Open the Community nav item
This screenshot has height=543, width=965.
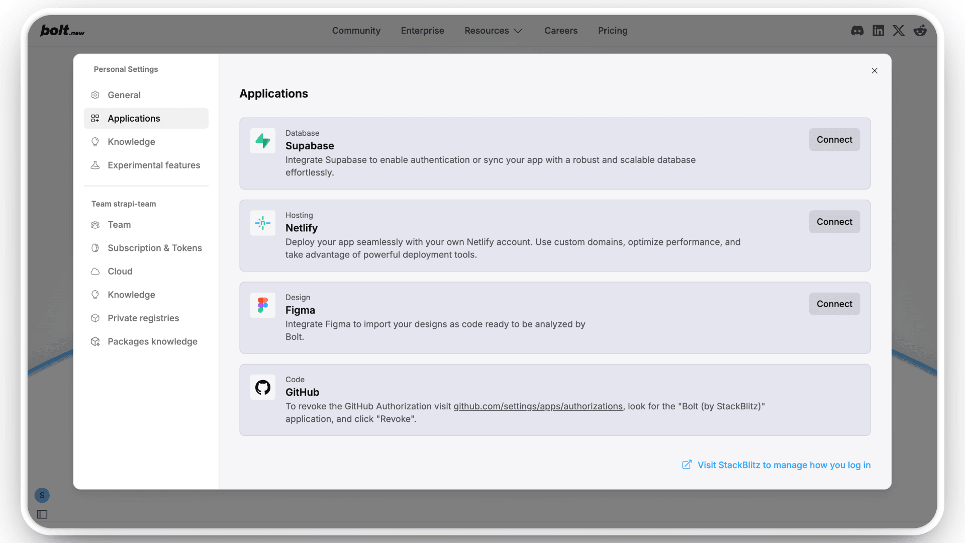356,31
